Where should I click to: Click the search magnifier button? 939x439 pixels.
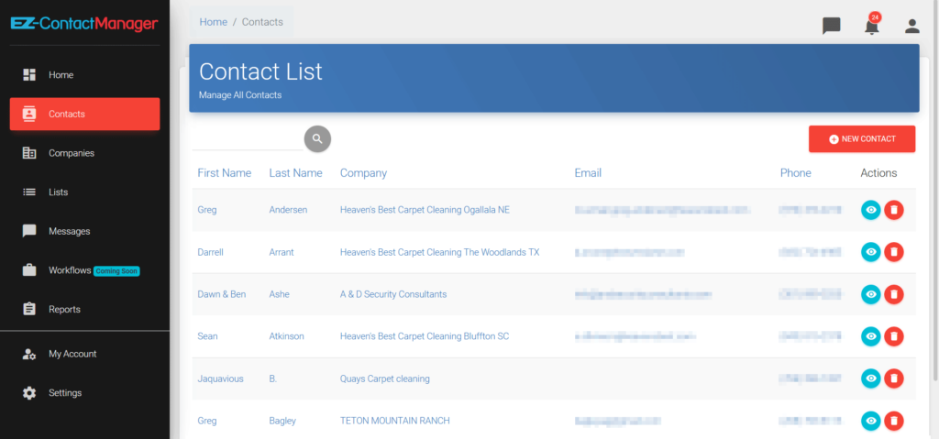(x=317, y=139)
